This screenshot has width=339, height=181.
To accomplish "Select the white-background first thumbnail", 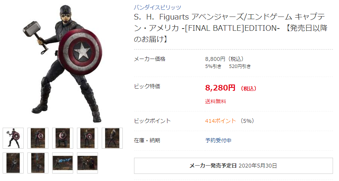I will 13,138.
